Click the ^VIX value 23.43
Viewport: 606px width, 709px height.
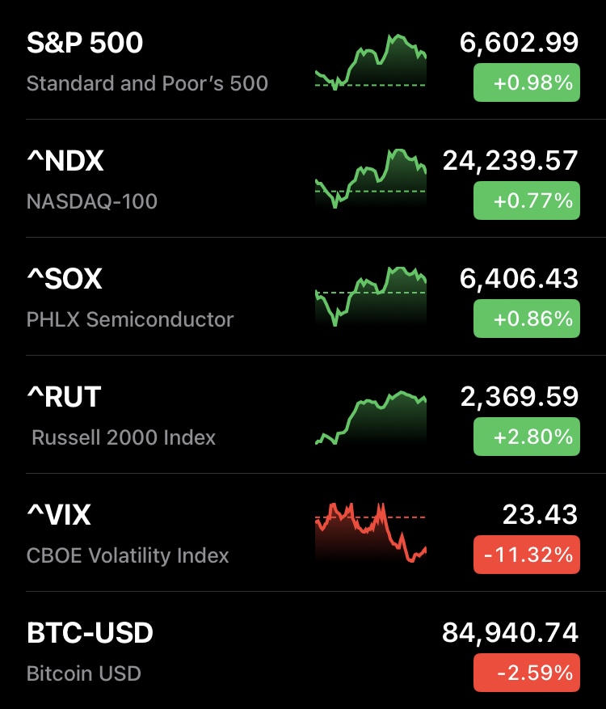(x=540, y=514)
